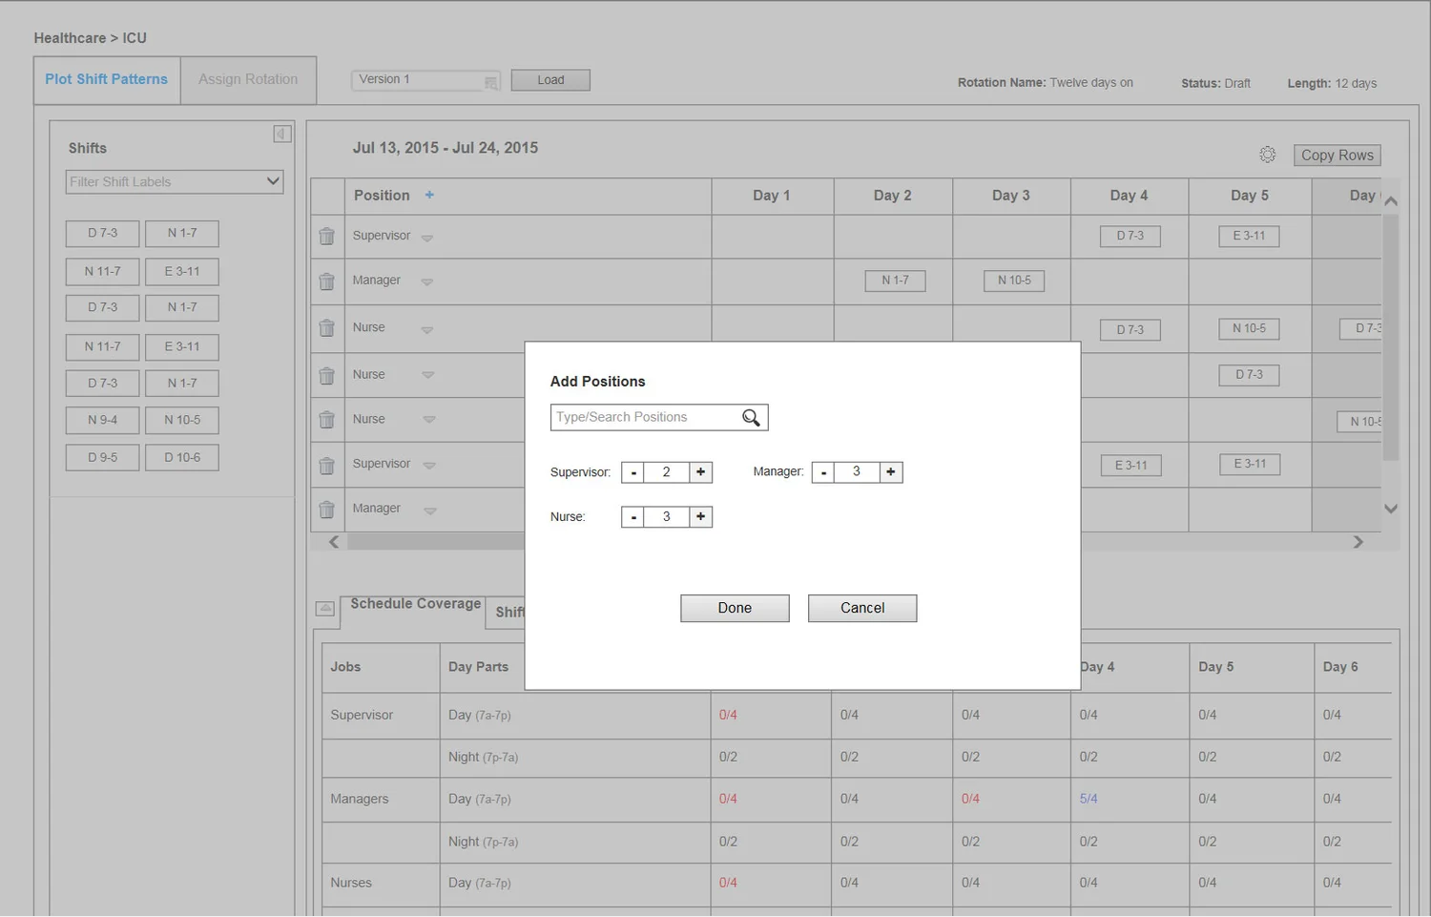
Task: Click the Day 1 column header
Action: [x=772, y=196]
